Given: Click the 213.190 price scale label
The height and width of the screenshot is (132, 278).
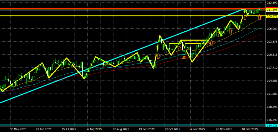Looking at the screenshot, I should coord(271,3).
